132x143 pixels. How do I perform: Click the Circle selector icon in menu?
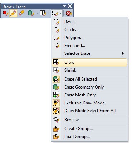coord(56,30)
